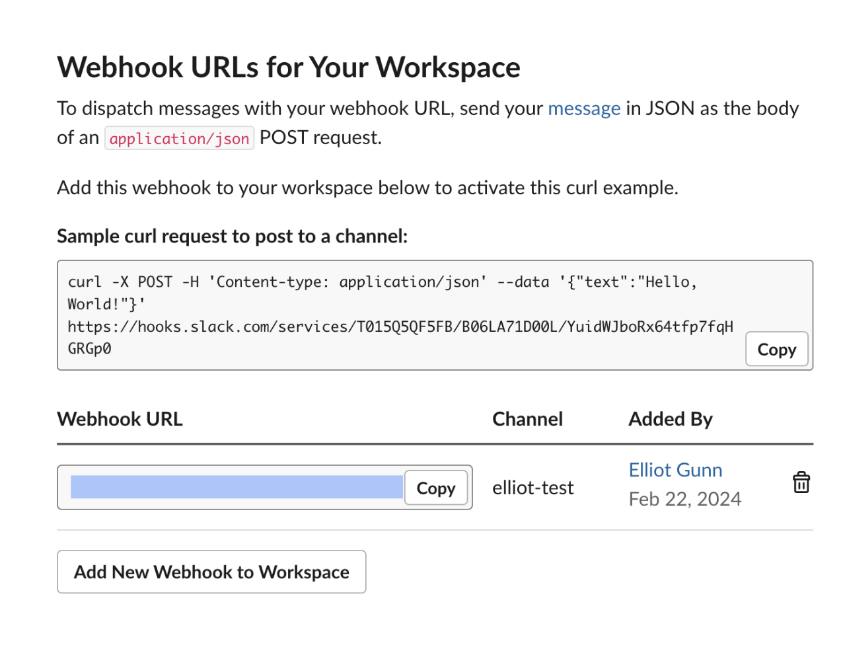Click inside the sample curl code block
This screenshot has width=843, height=645.
435,315
